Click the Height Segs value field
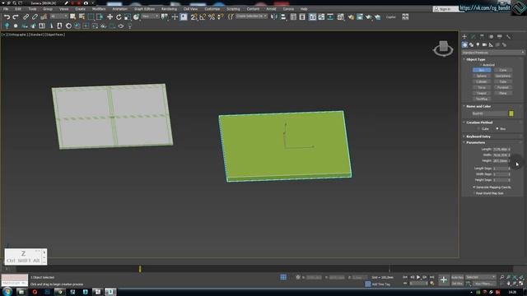Viewport: 527px width, 296px height. (500, 180)
